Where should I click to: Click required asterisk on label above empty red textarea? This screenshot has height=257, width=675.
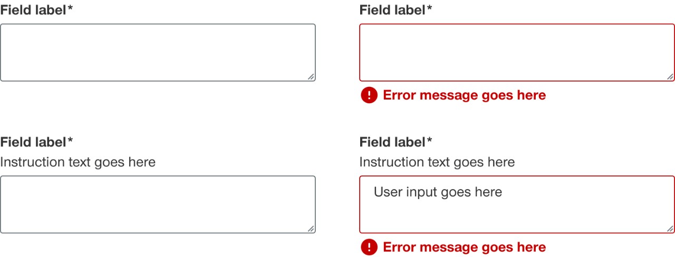click(x=429, y=9)
